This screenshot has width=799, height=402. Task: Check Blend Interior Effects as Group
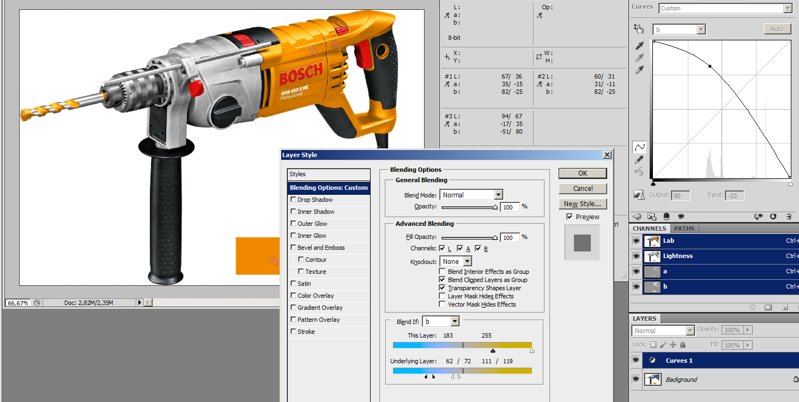(443, 272)
